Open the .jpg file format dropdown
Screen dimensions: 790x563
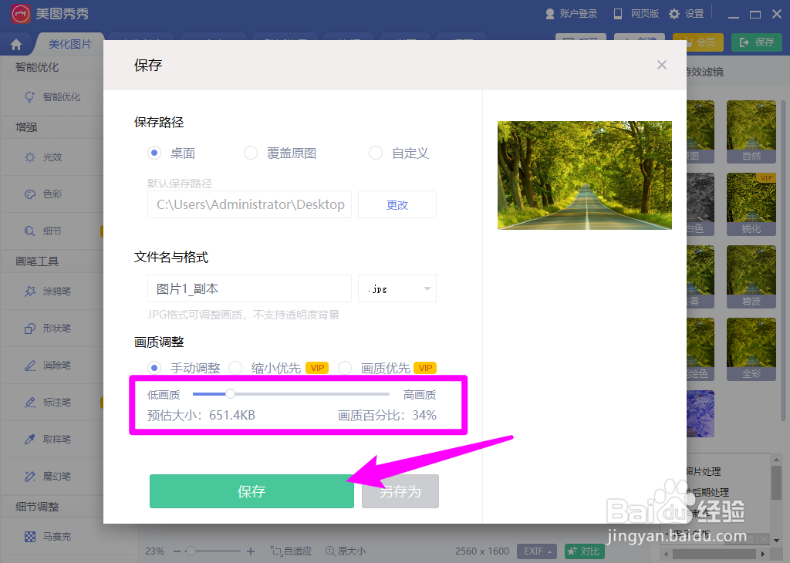pyautogui.click(x=397, y=288)
